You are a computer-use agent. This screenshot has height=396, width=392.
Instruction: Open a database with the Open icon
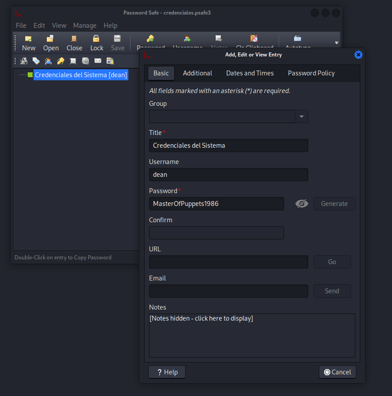coord(51,43)
